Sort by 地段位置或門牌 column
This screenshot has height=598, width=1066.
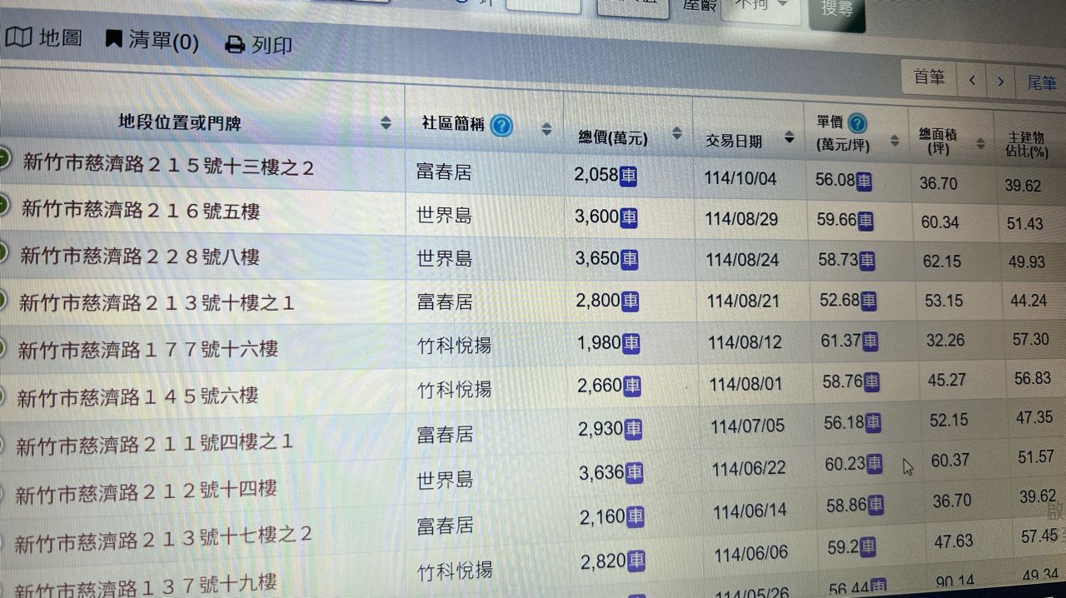click(x=386, y=123)
